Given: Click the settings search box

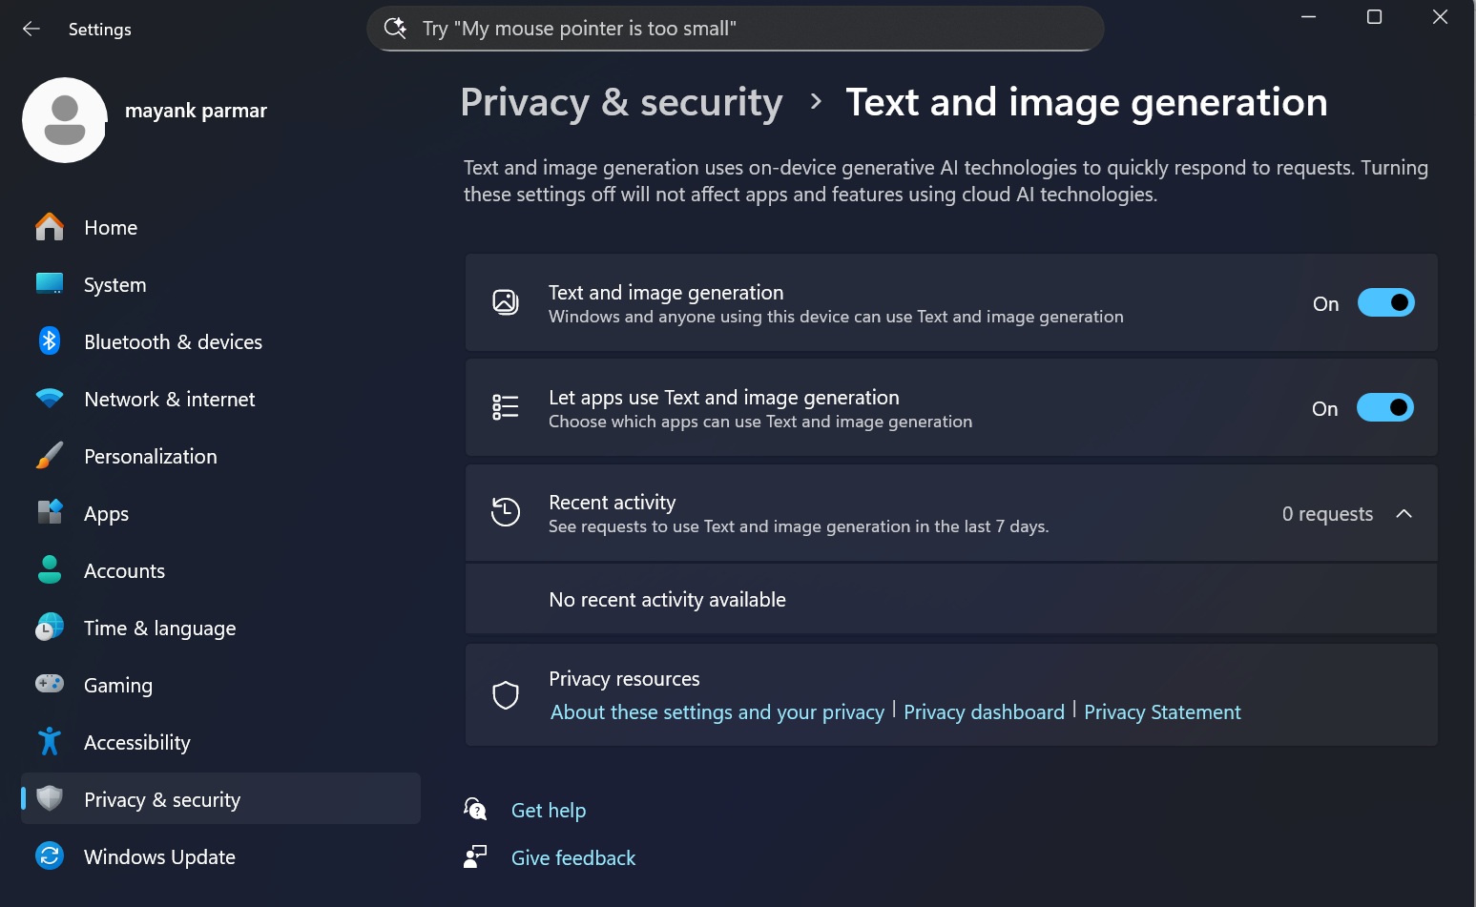Looking at the screenshot, I should coord(735,29).
